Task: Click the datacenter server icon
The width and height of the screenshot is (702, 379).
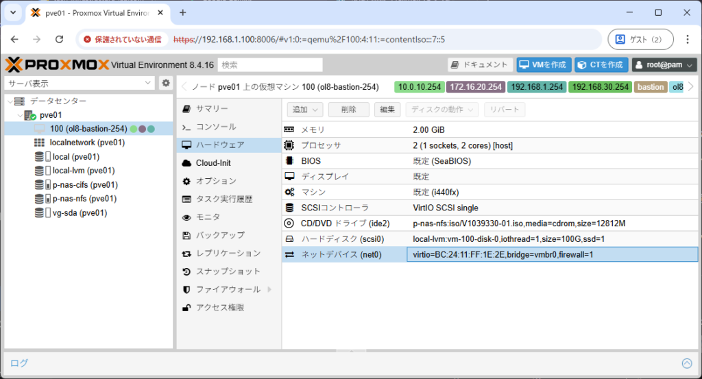Action: pyautogui.click(x=19, y=101)
